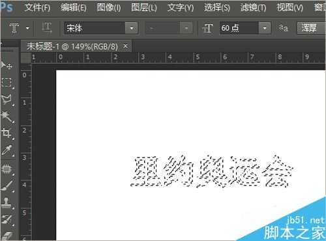
Task: Open the 60 点 font size dropdown arrow
Action: pyautogui.click(x=265, y=28)
